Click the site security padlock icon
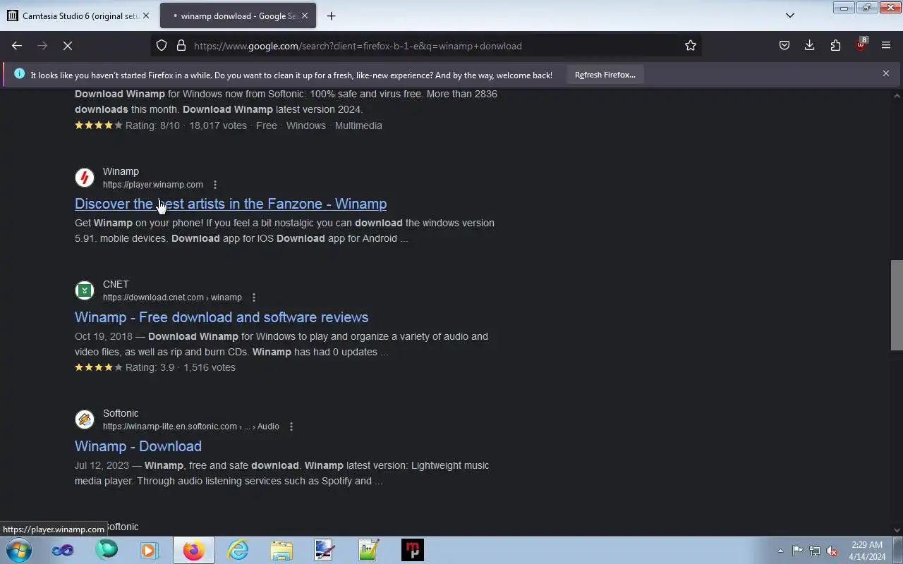The image size is (903, 564). click(181, 45)
